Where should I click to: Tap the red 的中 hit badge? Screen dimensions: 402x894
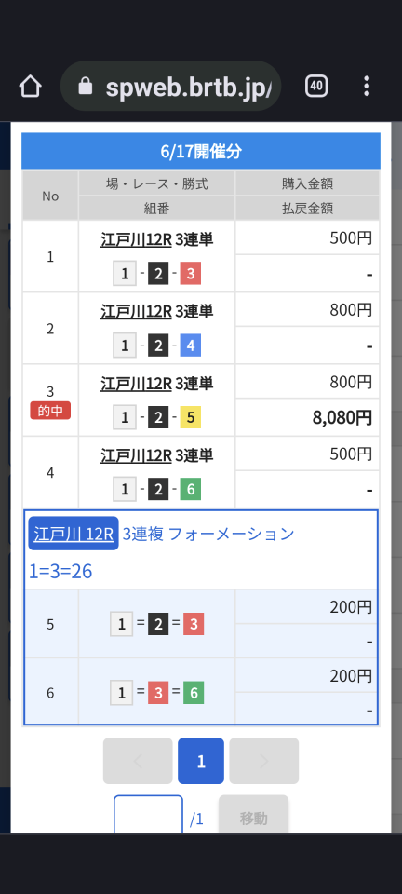[50, 411]
